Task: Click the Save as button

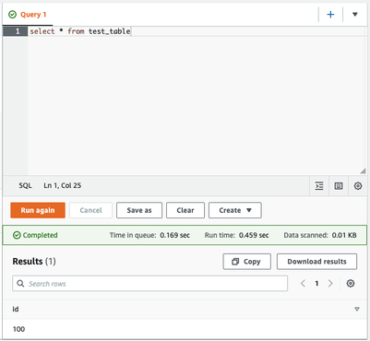Action: pyautogui.click(x=139, y=210)
